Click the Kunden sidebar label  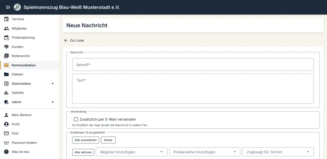18,47
